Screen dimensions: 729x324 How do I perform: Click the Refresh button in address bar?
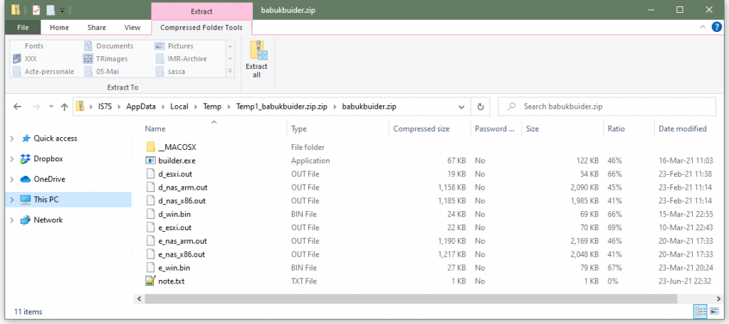(x=481, y=107)
